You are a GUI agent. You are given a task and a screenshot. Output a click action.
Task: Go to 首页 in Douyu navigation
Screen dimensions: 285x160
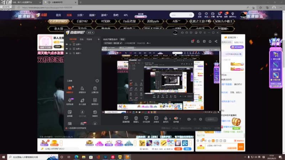point(58,15)
